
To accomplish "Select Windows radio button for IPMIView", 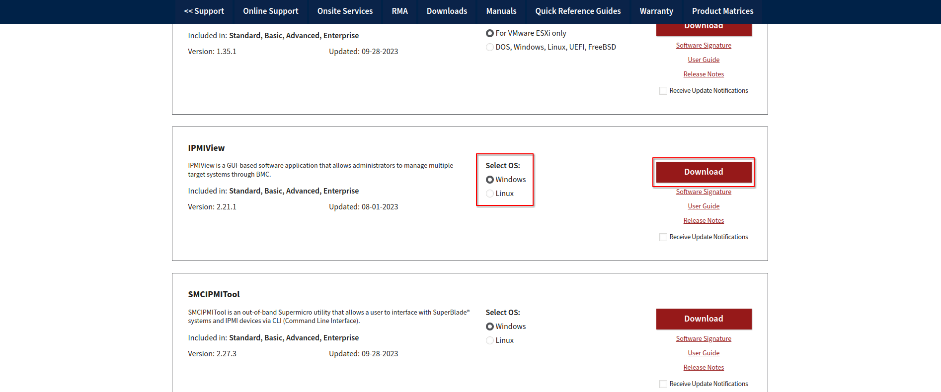I will [490, 180].
